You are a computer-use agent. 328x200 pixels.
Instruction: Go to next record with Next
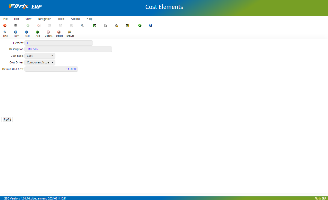(x=27, y=34)
